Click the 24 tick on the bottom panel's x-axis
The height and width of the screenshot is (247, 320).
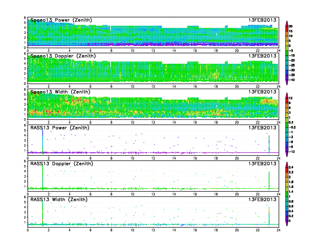tap(278, 230)
